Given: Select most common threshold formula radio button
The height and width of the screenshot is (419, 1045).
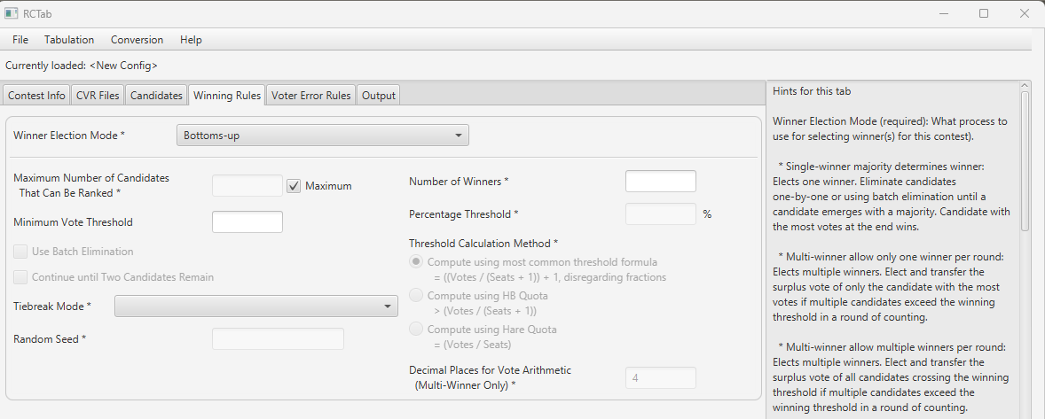Looking at the screenshot, I should 416,262.
